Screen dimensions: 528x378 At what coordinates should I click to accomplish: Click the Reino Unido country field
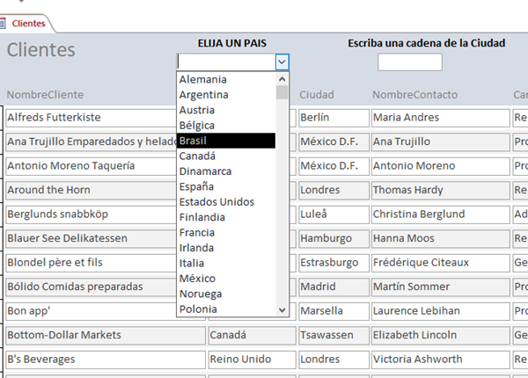251,359
